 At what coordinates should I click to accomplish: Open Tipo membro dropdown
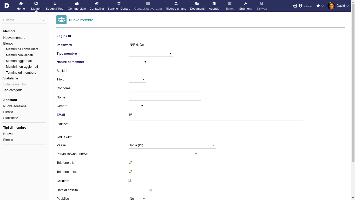(x=150, y=54)
